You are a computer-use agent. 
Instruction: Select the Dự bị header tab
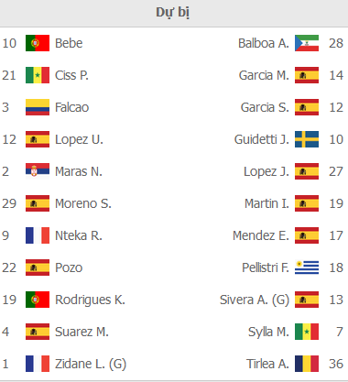pyautogui.click(x=173, y=13)
